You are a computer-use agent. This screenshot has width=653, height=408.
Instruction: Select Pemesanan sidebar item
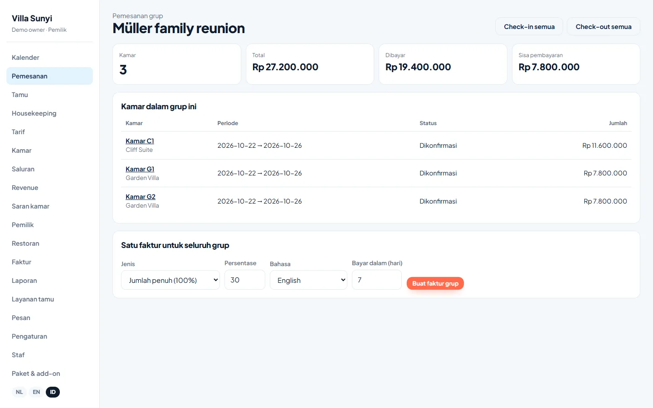tap(49, 76)
